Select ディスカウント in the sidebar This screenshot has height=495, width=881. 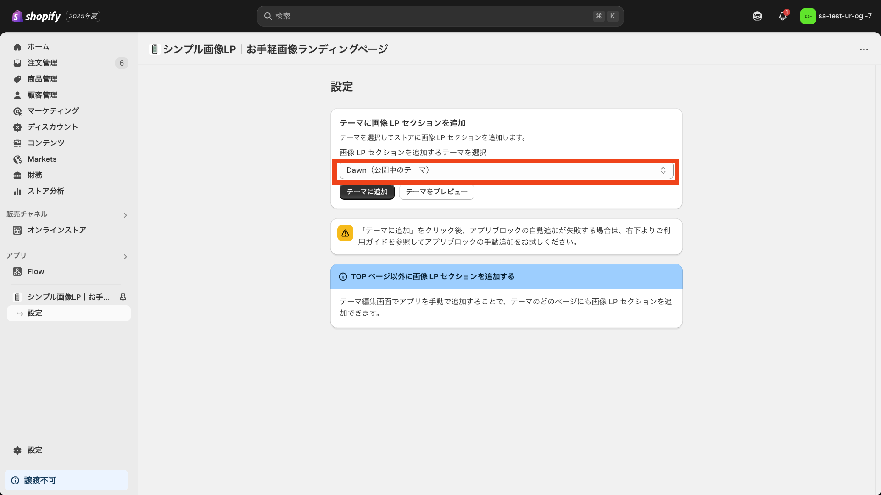52,127
